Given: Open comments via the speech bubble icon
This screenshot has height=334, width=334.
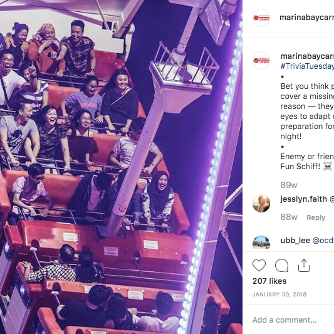Looking at the screenshot, I should 281,266.
